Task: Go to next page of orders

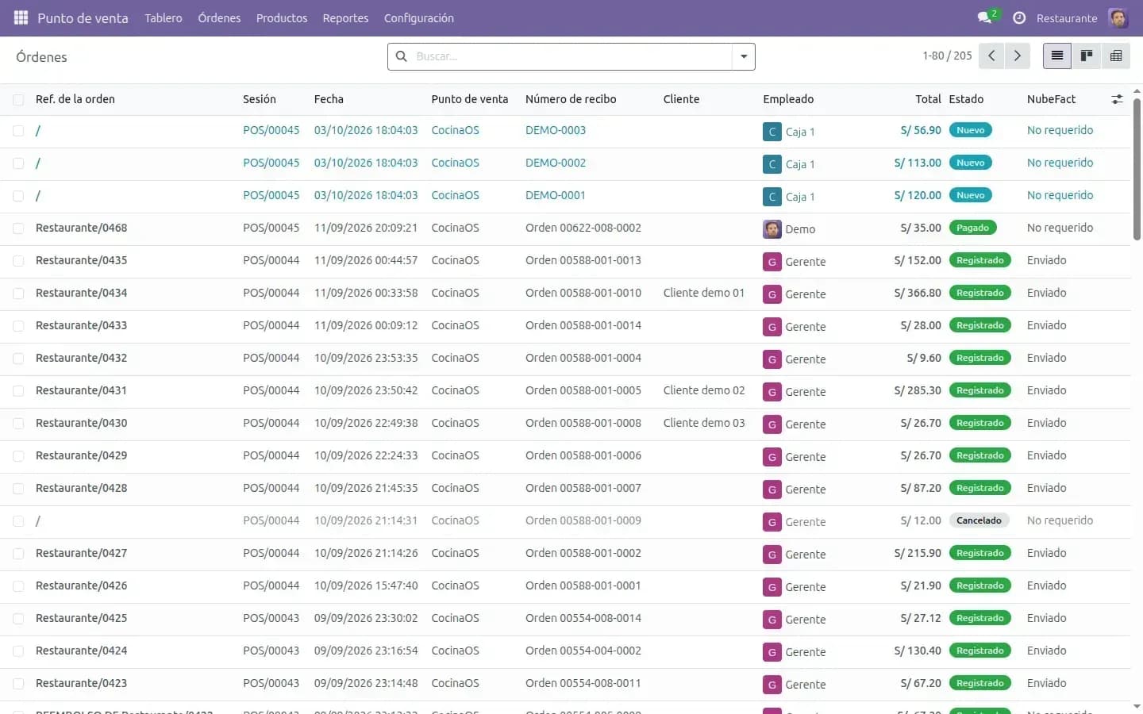Action: 1017,56
